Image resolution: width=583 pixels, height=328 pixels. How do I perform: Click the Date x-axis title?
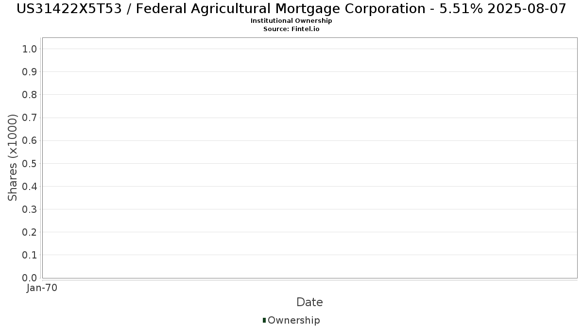pyautogui.click(x=309, y=302)
